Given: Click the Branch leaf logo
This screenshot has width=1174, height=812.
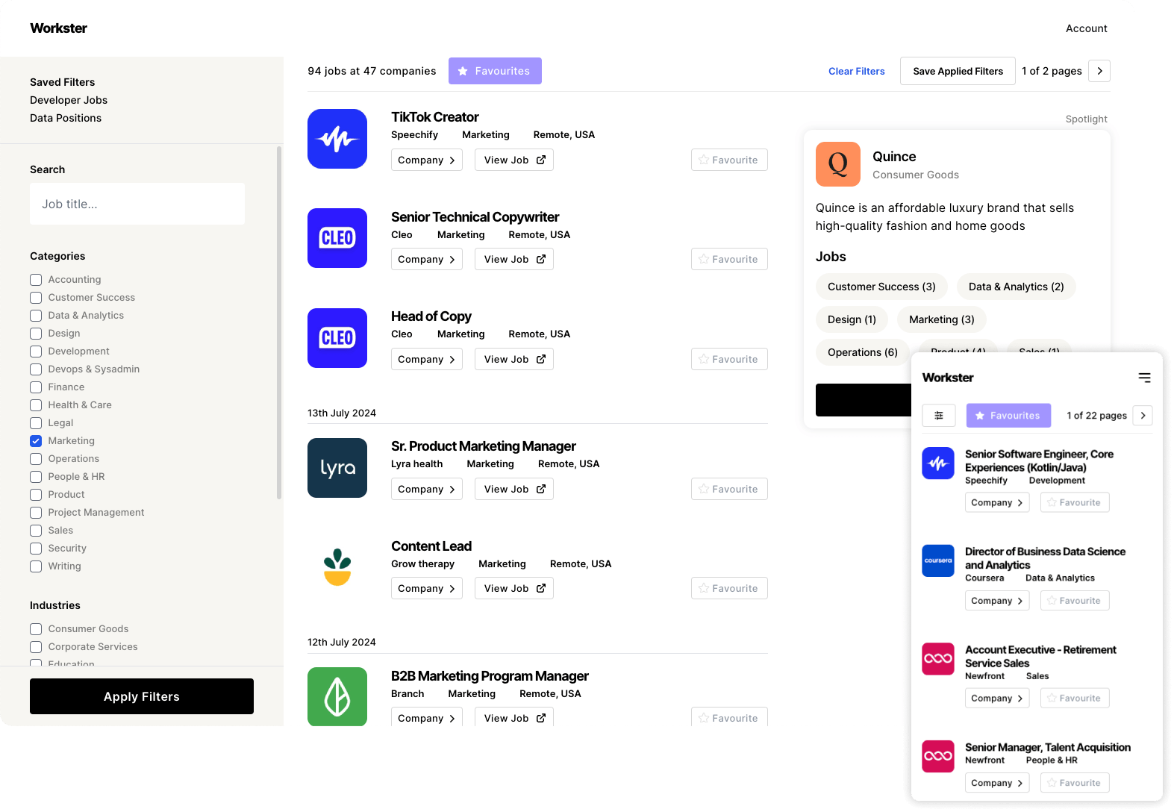Looking at the screenshot, I should [x=337, y=696].
